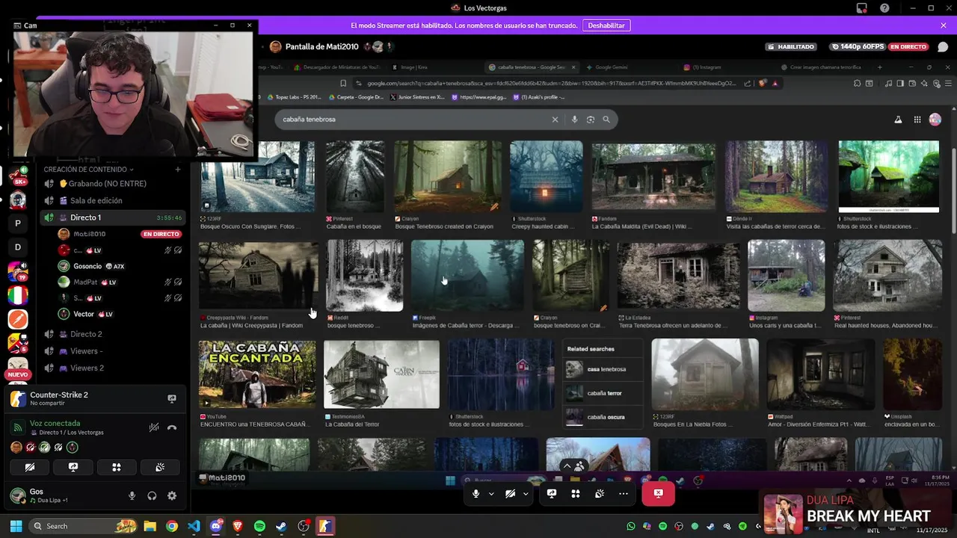
Task: Open more options in call control bar
Action: click(624, 493)
